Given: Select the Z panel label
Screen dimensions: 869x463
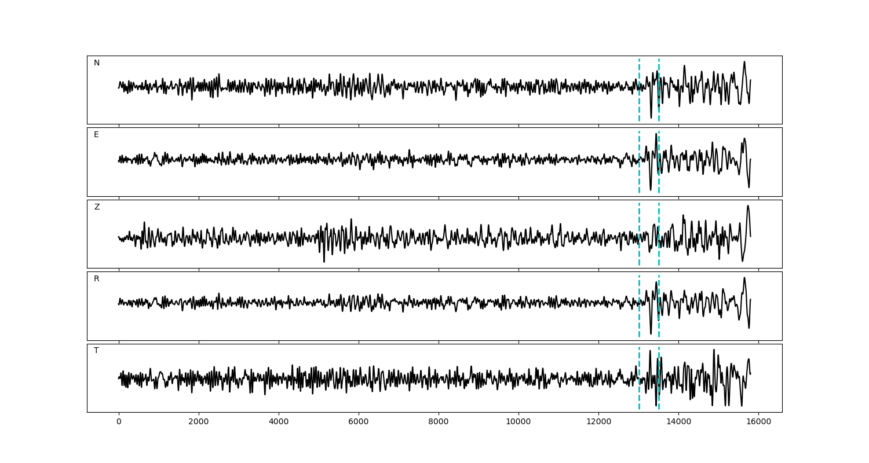Looking at the screenshot, I should [97, 207].
